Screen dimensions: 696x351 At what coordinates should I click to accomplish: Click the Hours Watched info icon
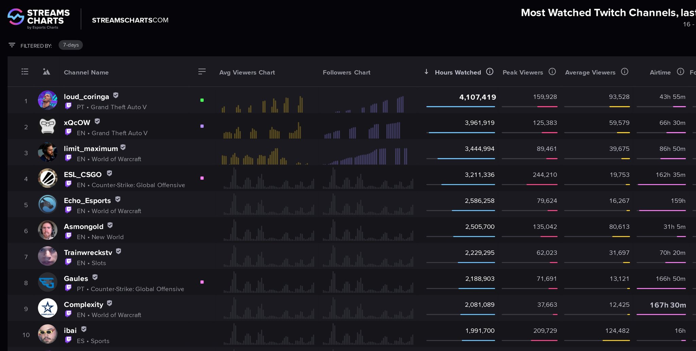pyautogui.click(x=490, y=71)
